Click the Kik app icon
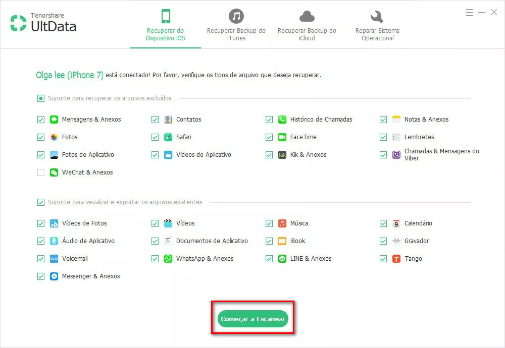This screenshot has width=505, height=348. [282, 155]
